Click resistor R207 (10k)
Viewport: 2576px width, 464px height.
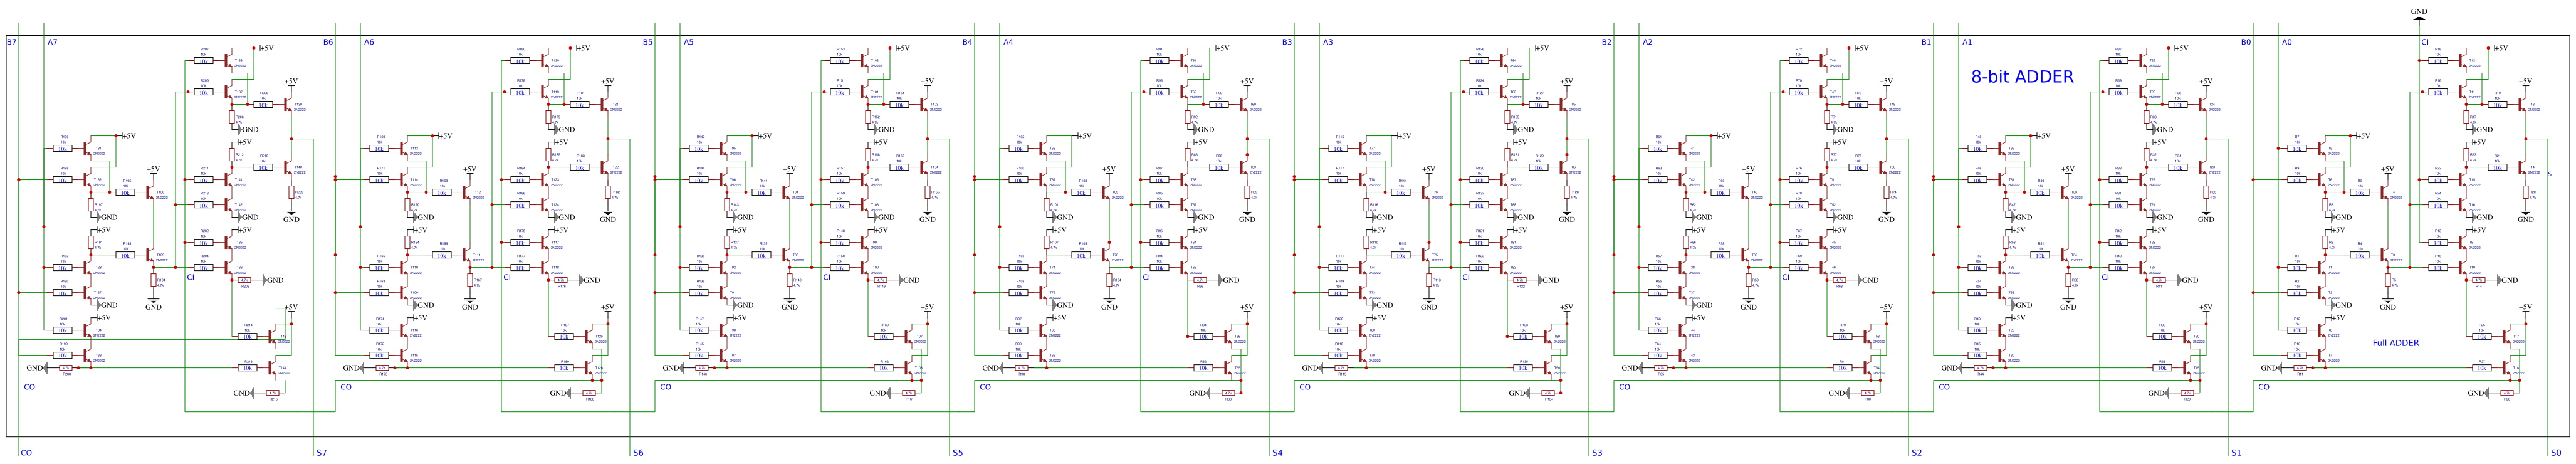(x=203, y=61)
